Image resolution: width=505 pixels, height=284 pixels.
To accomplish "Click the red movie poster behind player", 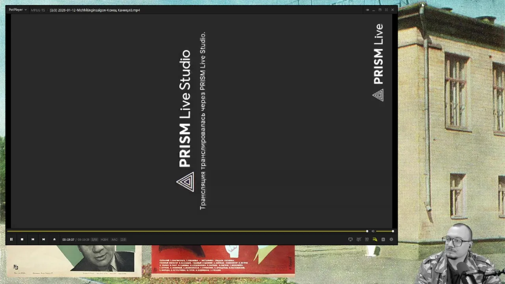I will pyautogui.click(x=223, y=260).
